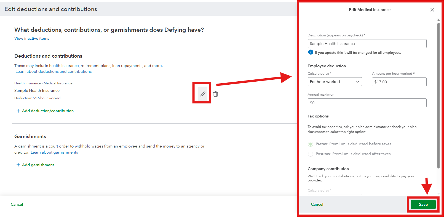Click plus icon beside Add garnishment

click(x=18, y=165)
